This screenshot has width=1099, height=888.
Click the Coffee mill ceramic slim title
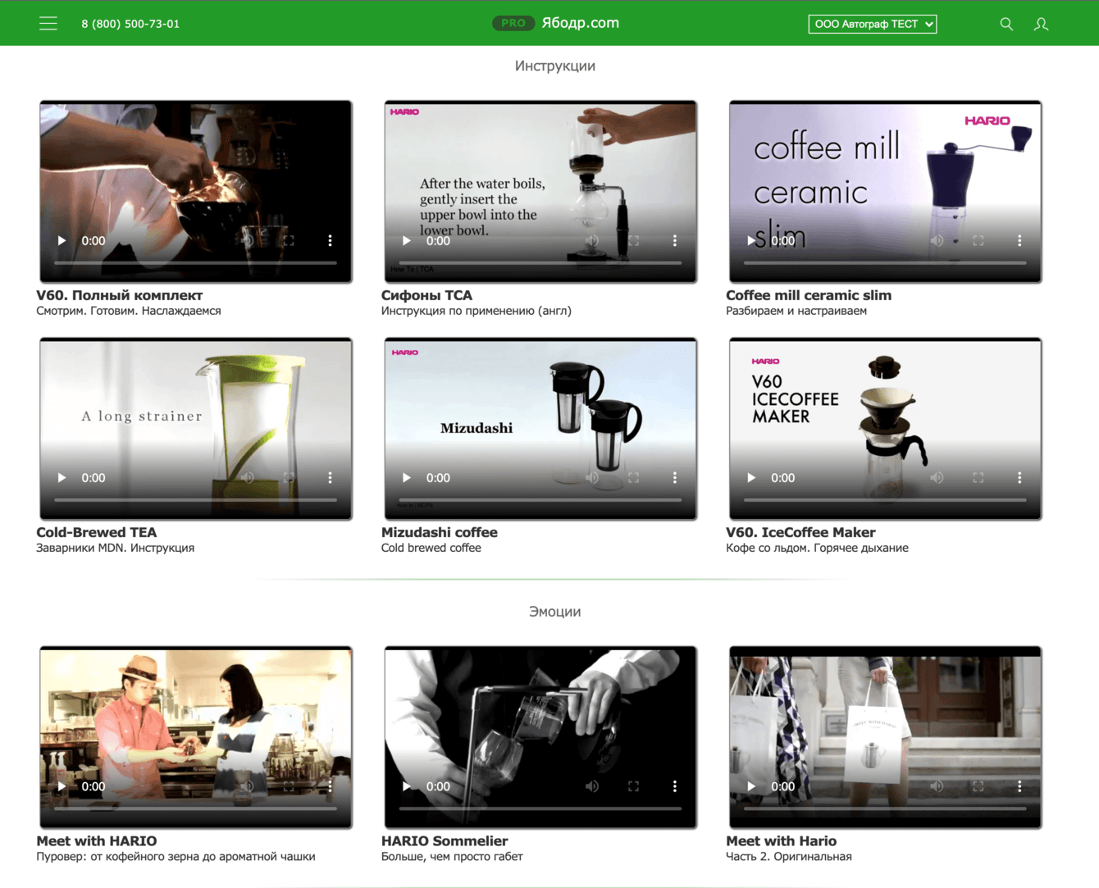(x=809, y=295)
